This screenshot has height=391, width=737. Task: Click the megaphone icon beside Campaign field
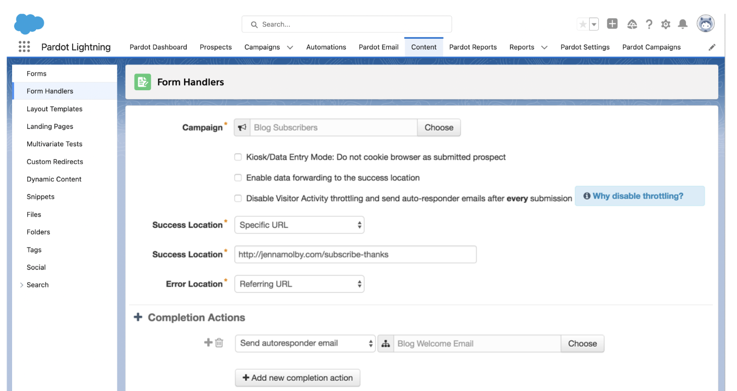point(242,127)
